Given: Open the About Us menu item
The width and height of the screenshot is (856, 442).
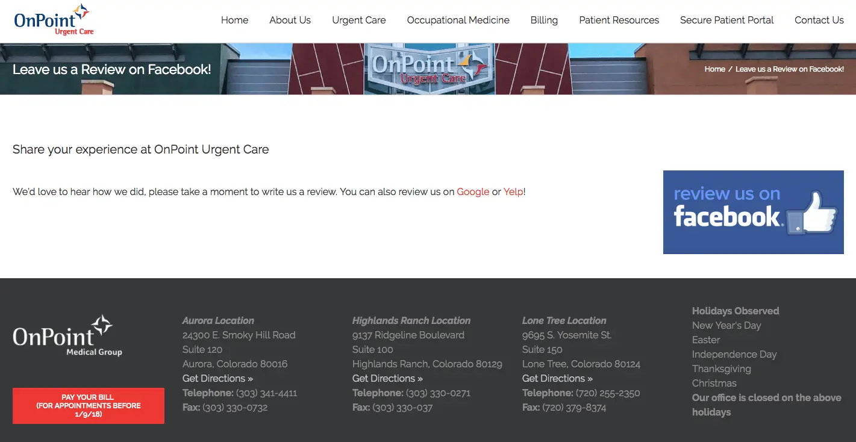Looking at the screenshot, I should click(290, 20).
